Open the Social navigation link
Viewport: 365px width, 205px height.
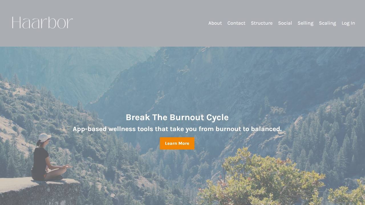click(285, 23)
